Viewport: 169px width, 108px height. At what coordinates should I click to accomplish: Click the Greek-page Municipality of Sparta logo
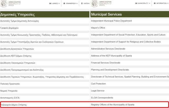[x=10, y=3]
